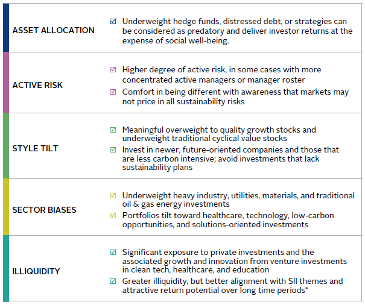365x305 pixels.
Task: Click the blue checkbox beside Underweight hedge funds
Action: point(113,21)
